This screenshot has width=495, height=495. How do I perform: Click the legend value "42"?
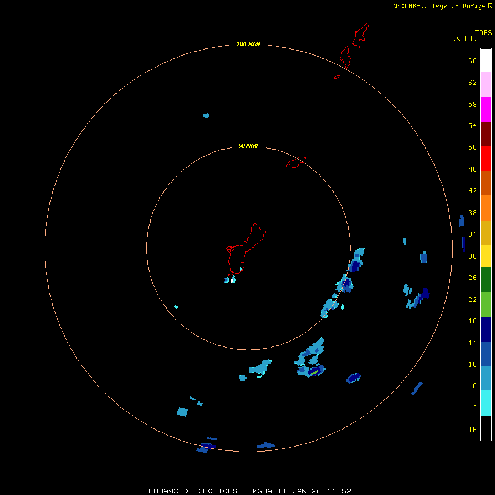point(472,191)
